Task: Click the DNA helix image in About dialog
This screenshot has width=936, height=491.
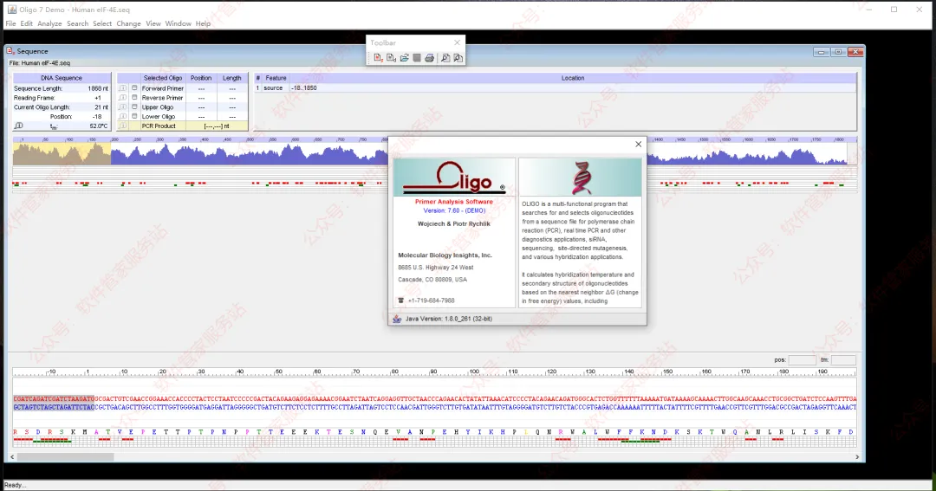Action: (580, 178)
